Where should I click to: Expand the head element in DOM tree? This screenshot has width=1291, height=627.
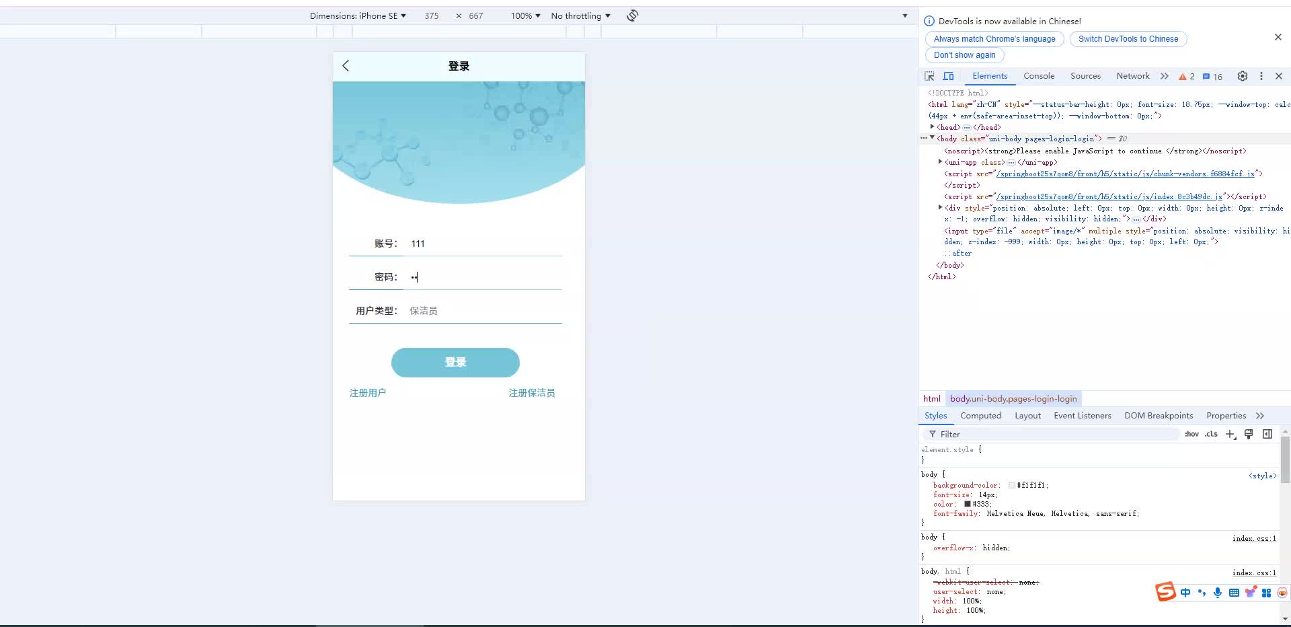pos(933,127)
